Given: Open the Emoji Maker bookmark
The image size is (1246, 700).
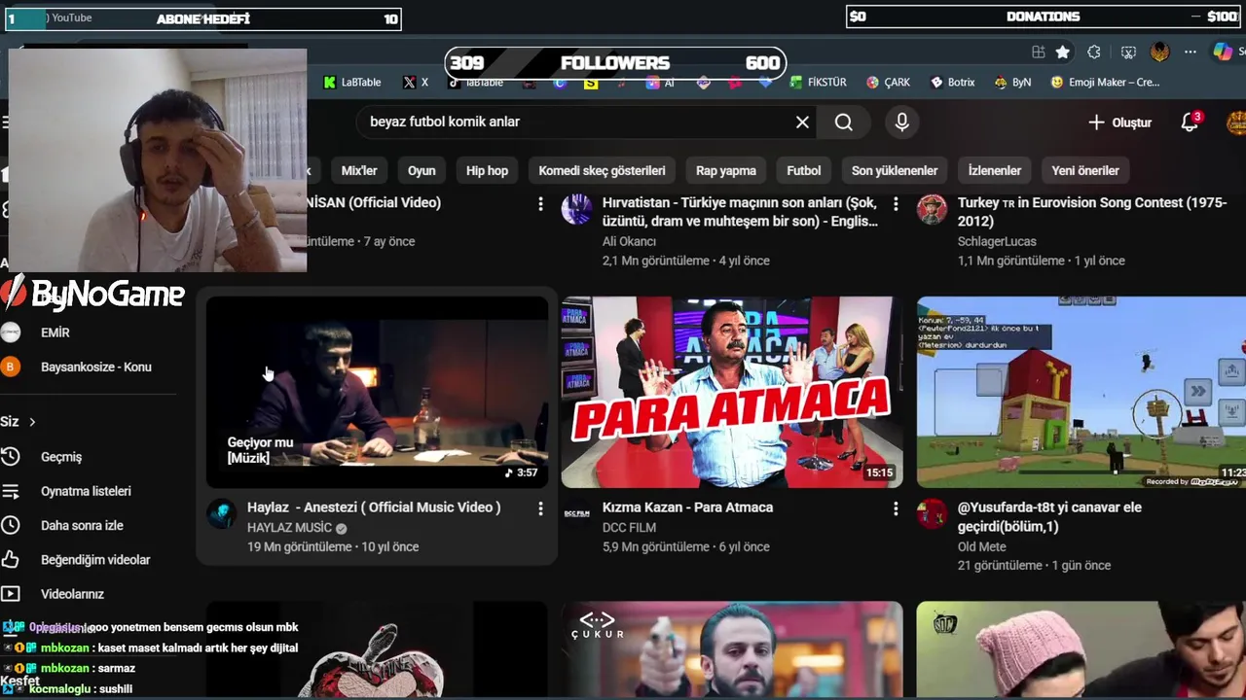Looking at the screenshot, I should [x=1105, y=83].
